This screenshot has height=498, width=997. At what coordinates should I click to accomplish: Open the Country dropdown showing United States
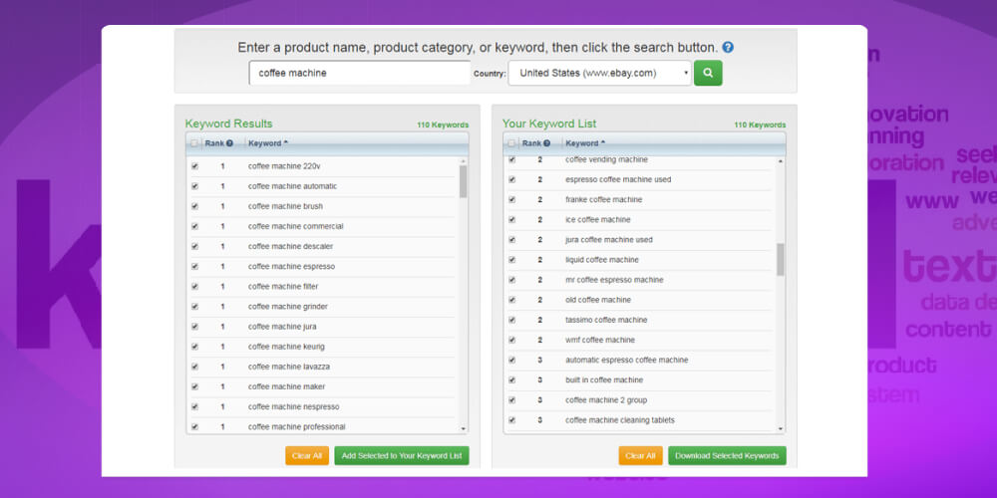(x=600, y=73)
